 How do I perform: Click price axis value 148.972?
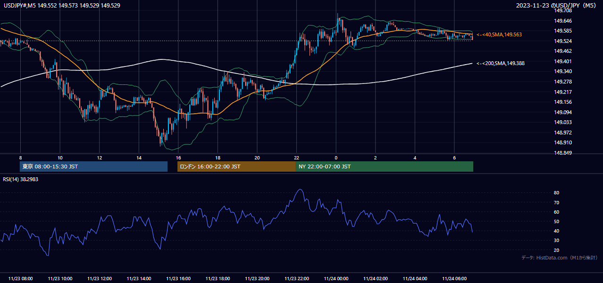click(563, 133)
